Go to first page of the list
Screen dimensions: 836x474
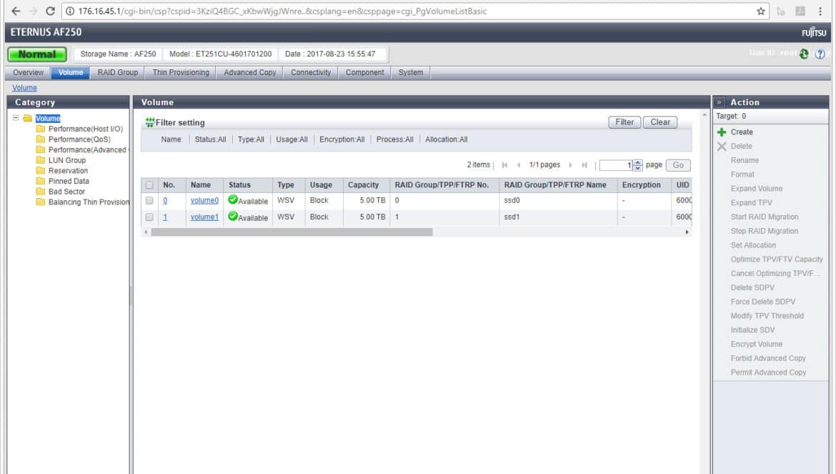coord(504,165)
